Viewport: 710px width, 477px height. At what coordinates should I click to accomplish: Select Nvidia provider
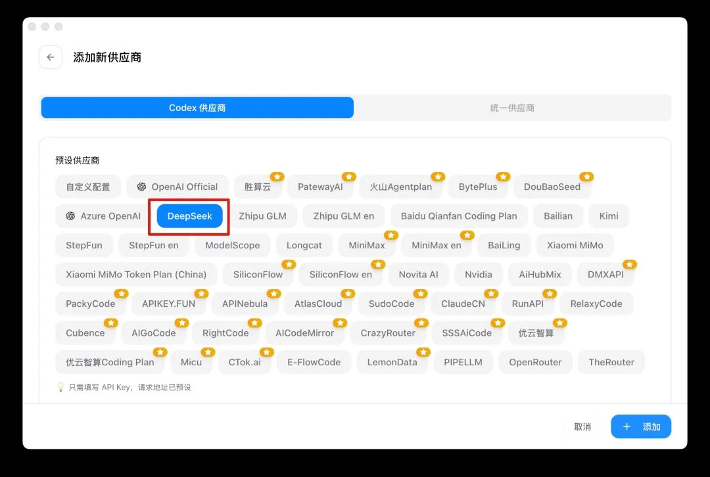478,275
